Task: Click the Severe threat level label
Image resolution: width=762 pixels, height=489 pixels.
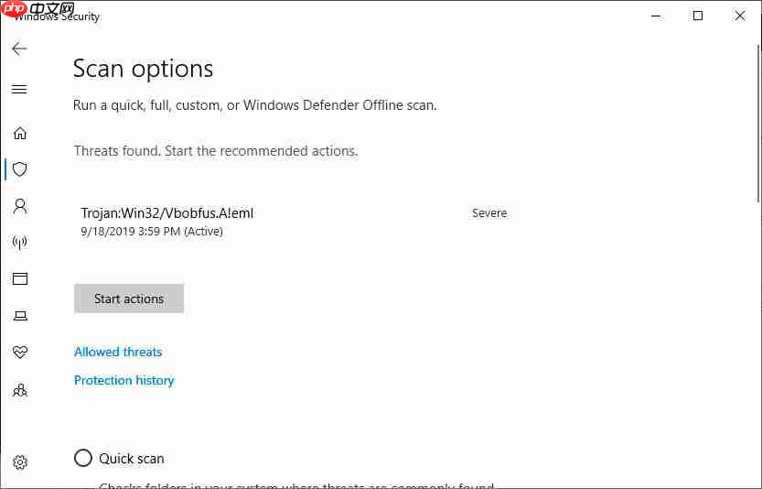Action: point(489,213)
